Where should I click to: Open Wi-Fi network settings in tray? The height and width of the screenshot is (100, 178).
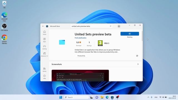(x=160, y=97)
